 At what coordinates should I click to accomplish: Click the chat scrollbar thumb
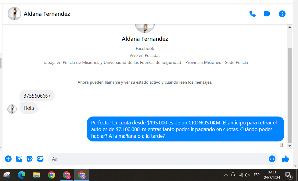click(x=289, y=96)
